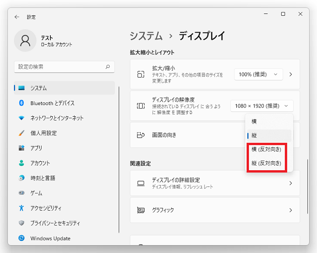The width and height of the screenshot is (317, 253).
Task: Open the 100% (推奨) scale dropdown
Action: (258, 74)
